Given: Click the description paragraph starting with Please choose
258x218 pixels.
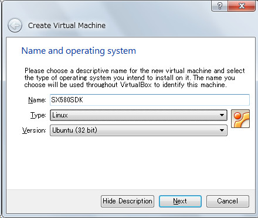Looking at the screenshot, I should (x=134, y=78).
